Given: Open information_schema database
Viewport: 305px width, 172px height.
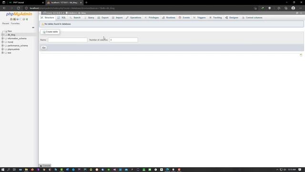Looking at the screenshot, I should tap(17, 38).
